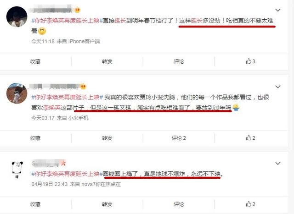Like the first post with 3 likes
This screenshot has height=214, width=294.
coord(250,61)
